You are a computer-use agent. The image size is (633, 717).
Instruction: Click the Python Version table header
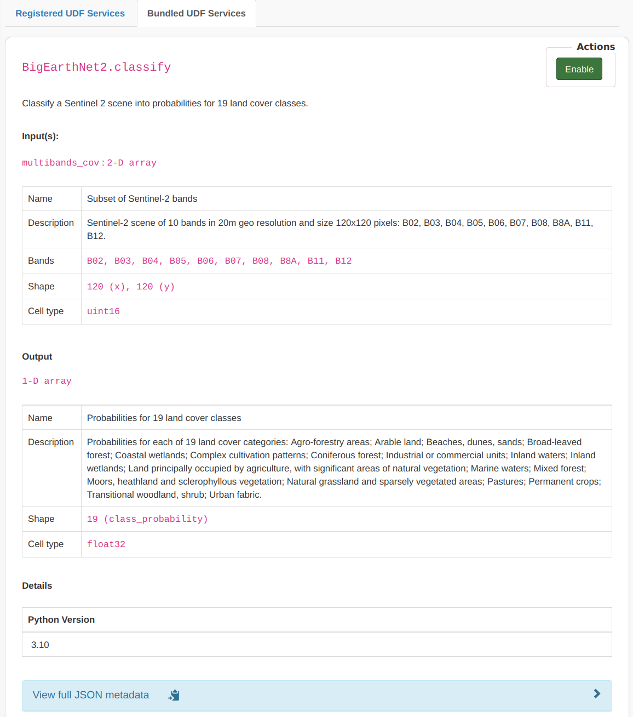[x=61, y=619]
